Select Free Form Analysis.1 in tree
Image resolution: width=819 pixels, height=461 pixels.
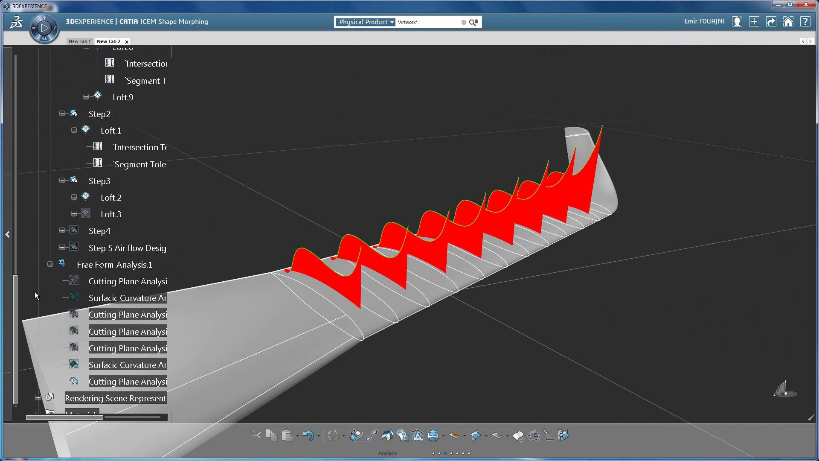click(114, 265)
